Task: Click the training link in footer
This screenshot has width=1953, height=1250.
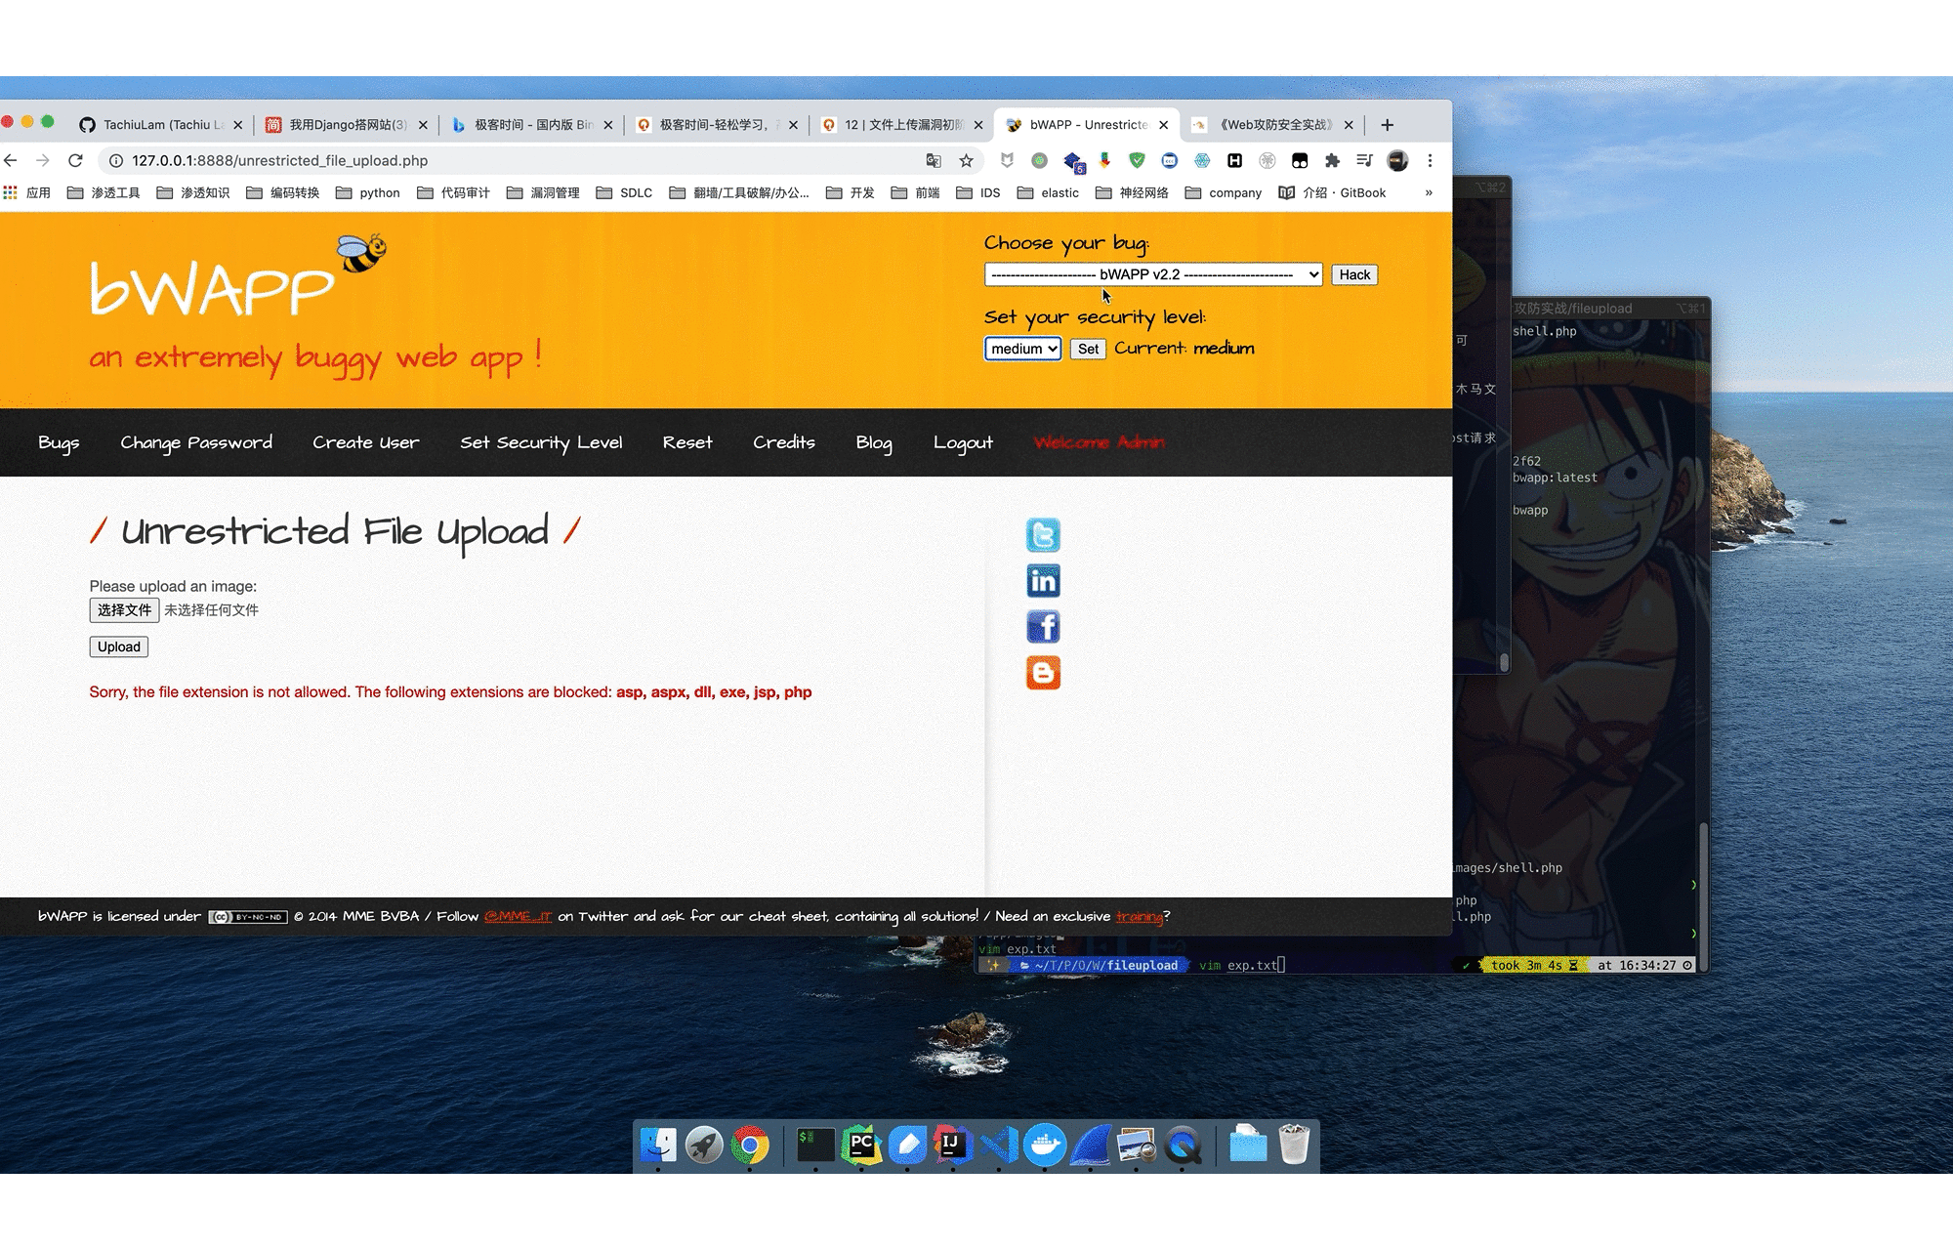Action: [x=1141, y=915]
